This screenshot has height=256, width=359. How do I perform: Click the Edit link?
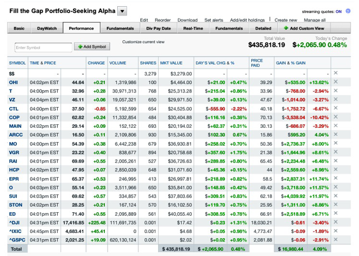point(144,20)
